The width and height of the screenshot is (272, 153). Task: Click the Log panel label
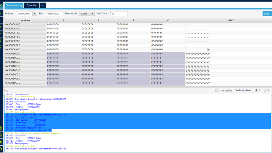coord(6,90)
